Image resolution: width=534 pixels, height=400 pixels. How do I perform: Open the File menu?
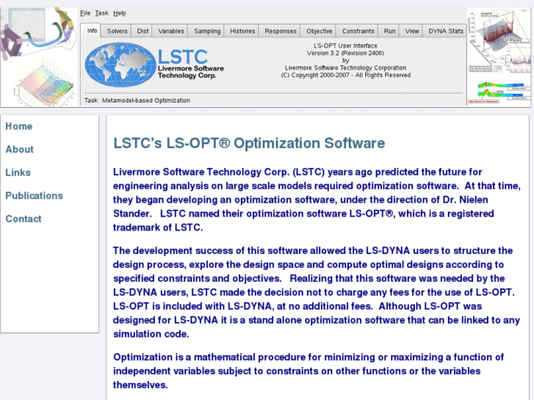(85, 13)
